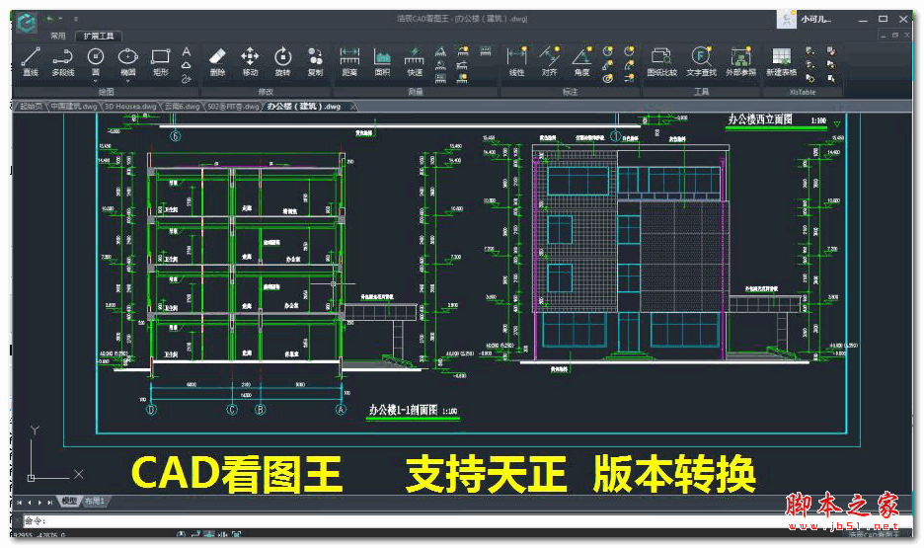
Task: Activate the 复制 (Copy) tool
Action: [x=315, y=62]
